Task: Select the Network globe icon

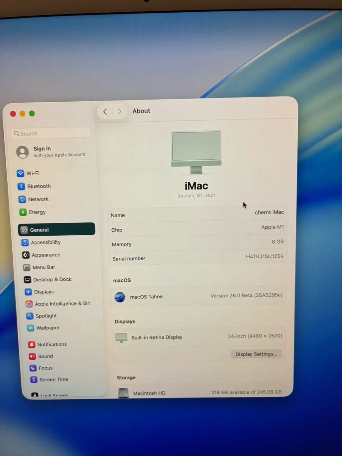Action: pyautogui.click(x=22, y=199)
